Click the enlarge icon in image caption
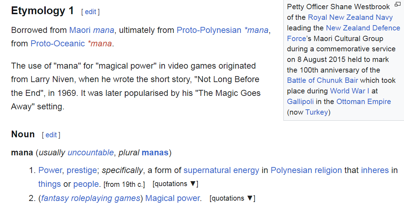Image resolution: width=404 pixels, height=207 pixels. 398,4
